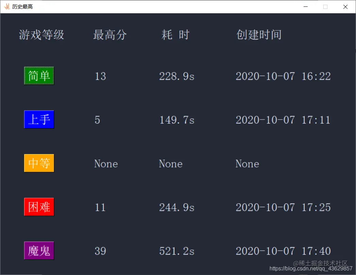Screen dimensions: 356x275
Task: Select the blue 上手 difficulty badge
Action: pos(38,120)
